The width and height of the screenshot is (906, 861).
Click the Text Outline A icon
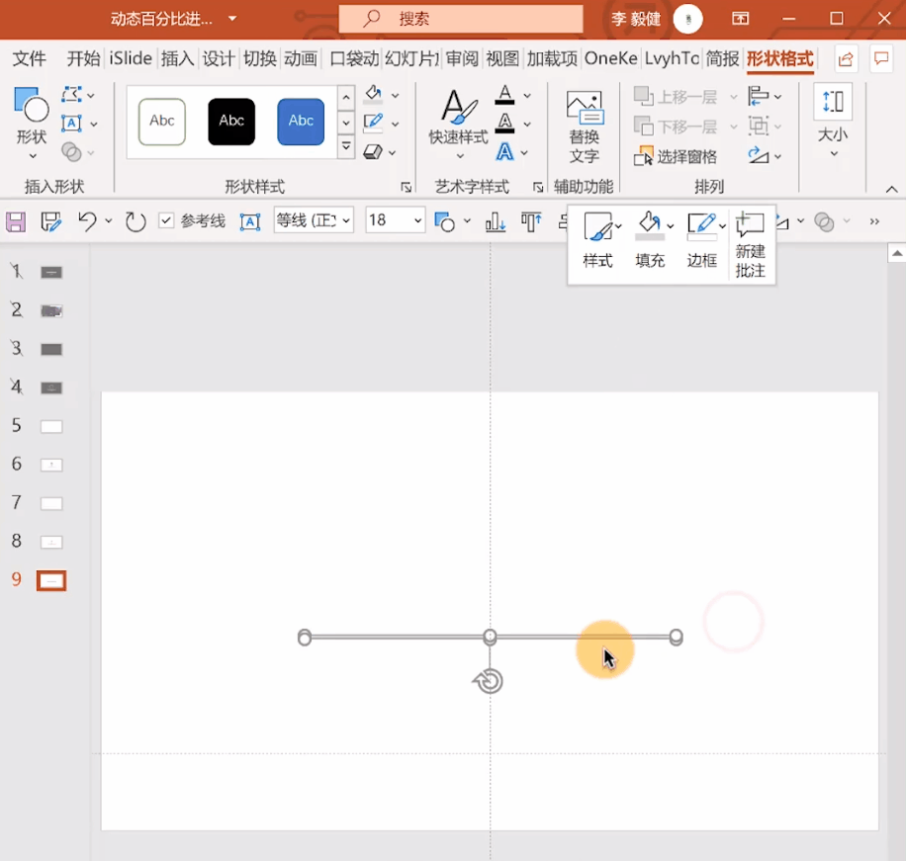pyautogui.click(x=504, y=123)
